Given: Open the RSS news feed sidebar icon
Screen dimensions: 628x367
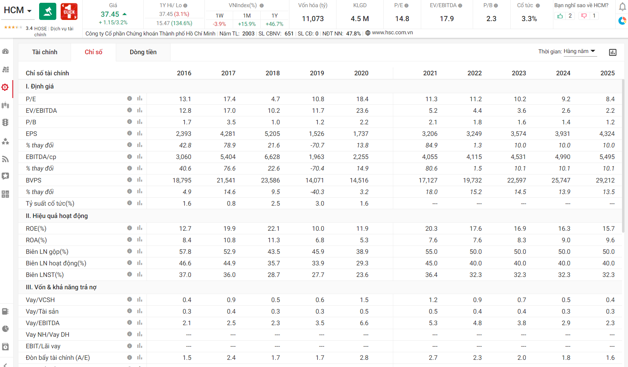Looking at the screenshot, I should point(6,159).
